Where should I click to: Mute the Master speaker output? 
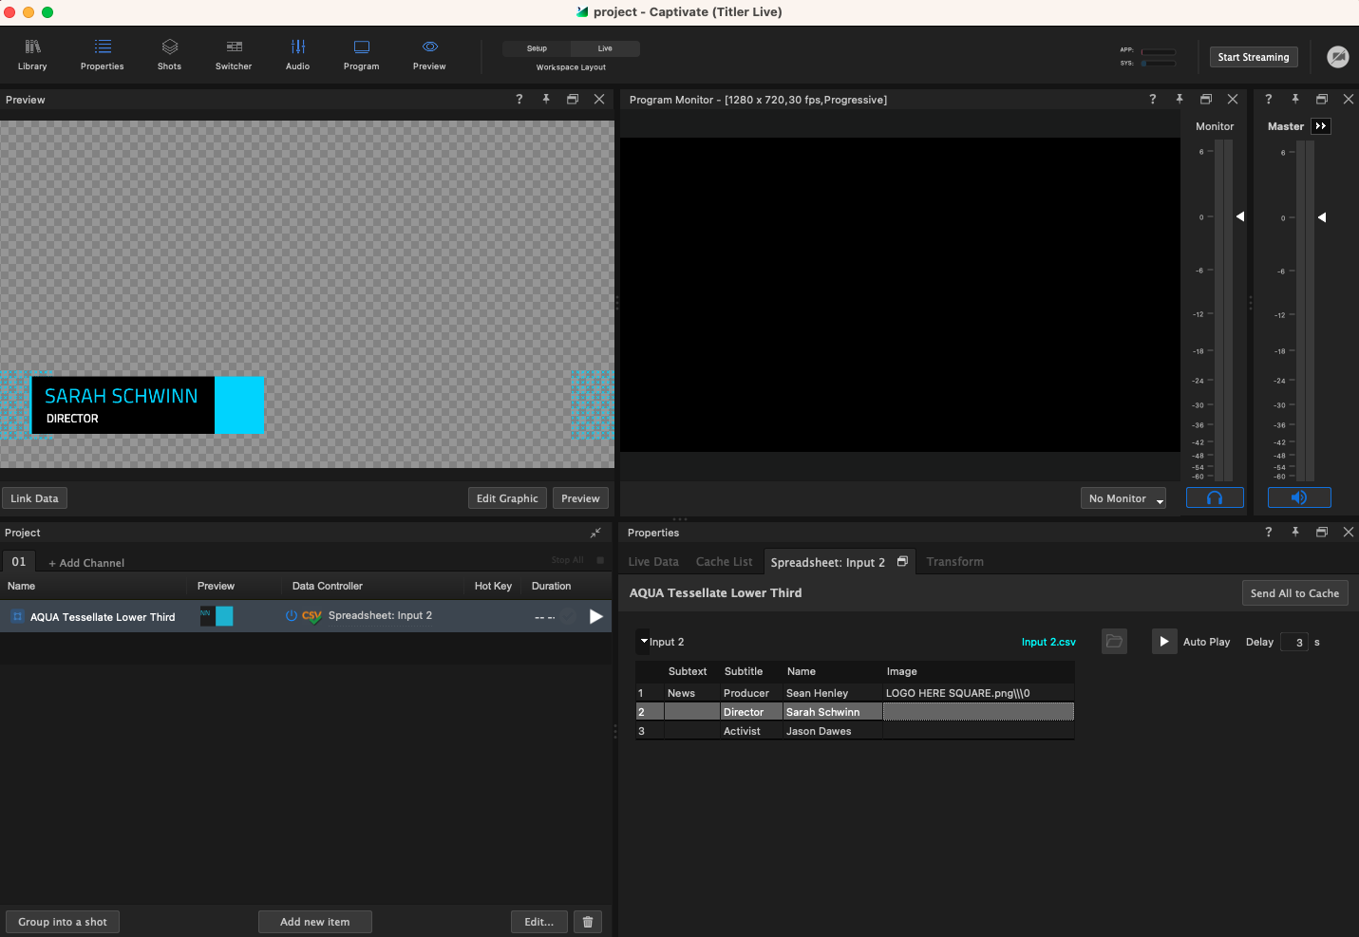tap(1298, 498)
